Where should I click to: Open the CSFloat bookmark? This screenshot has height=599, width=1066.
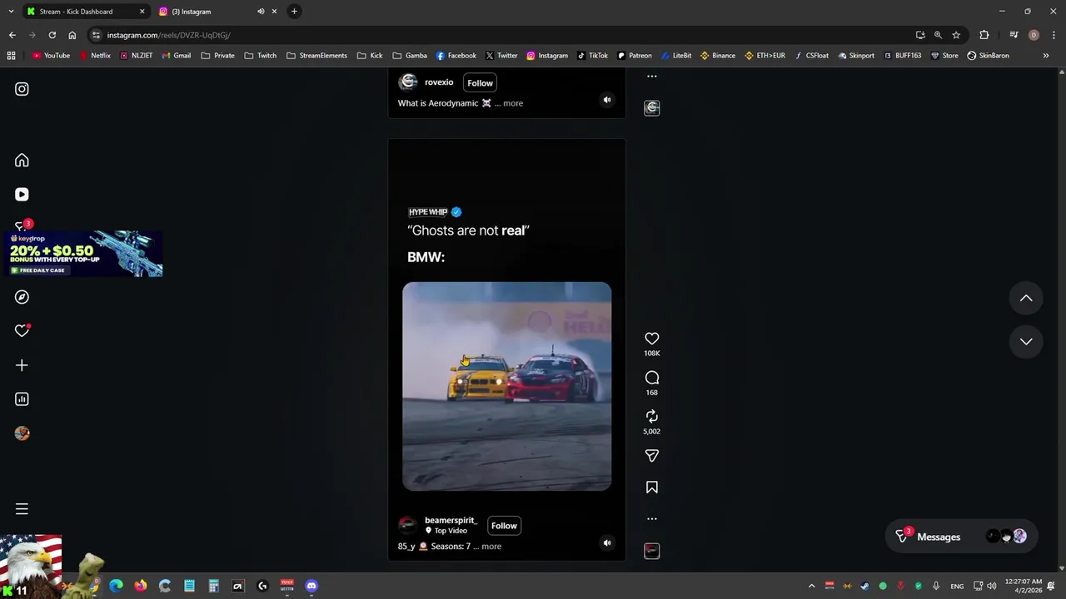812,56
